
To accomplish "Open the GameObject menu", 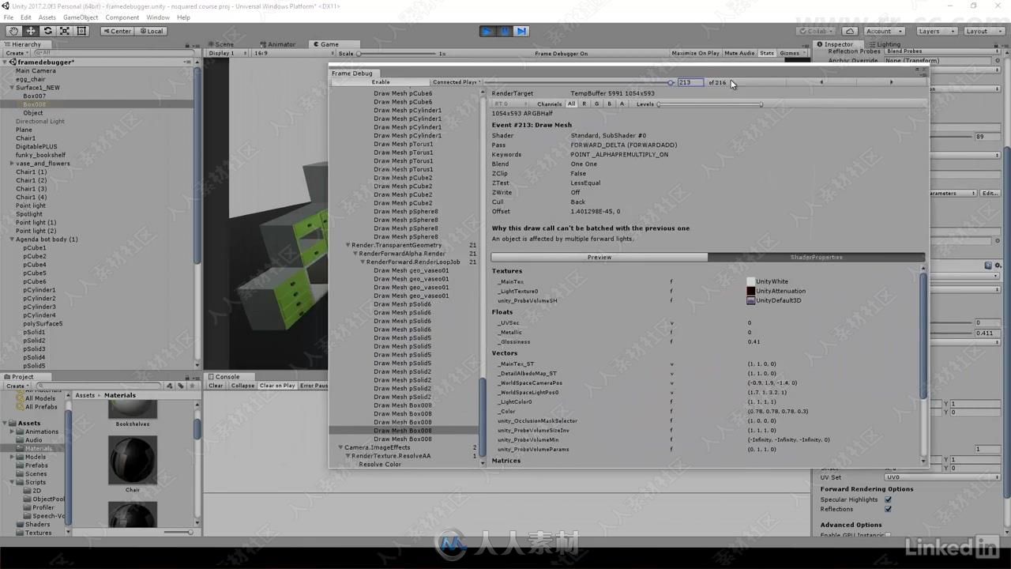I will 80,17.
